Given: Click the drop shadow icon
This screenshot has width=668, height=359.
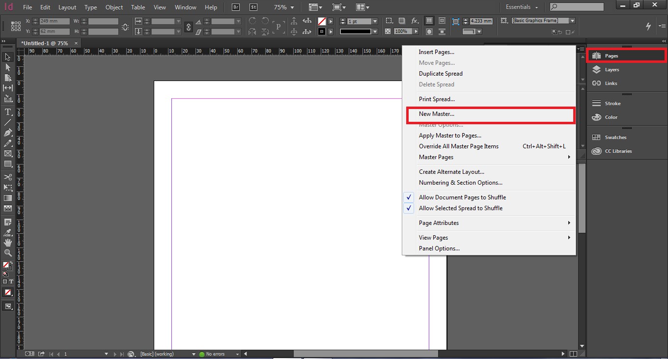Looking at the screenshot, I should (x=402, y=21).
